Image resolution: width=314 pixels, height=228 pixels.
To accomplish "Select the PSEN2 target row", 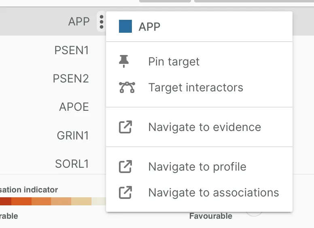I will click(71, 78).
